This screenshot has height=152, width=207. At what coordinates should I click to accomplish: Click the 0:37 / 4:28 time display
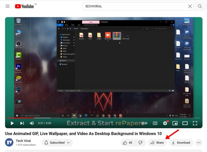pyautogui.click(x=44, y=123)
